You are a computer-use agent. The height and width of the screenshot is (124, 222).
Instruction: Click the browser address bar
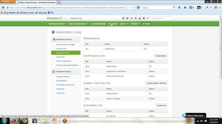pos(67,8)
